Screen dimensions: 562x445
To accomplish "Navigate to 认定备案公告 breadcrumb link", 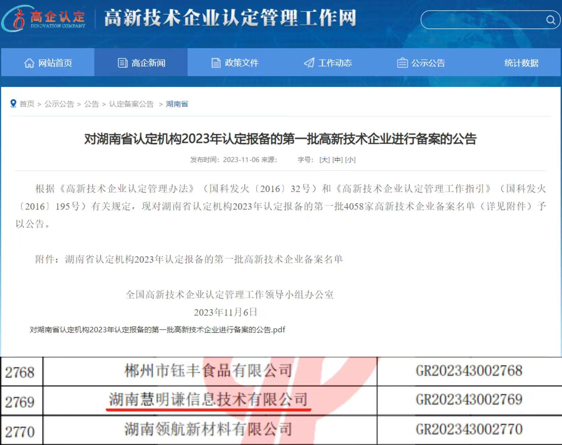I will [x=131, y=104].
